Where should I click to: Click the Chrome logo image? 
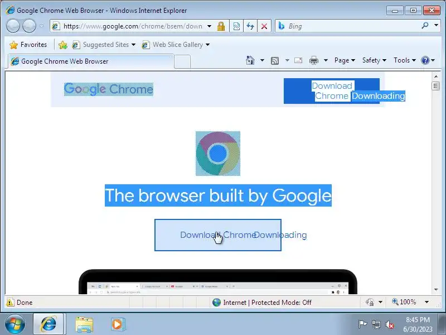pyautogui.click(x=218, y=154)
